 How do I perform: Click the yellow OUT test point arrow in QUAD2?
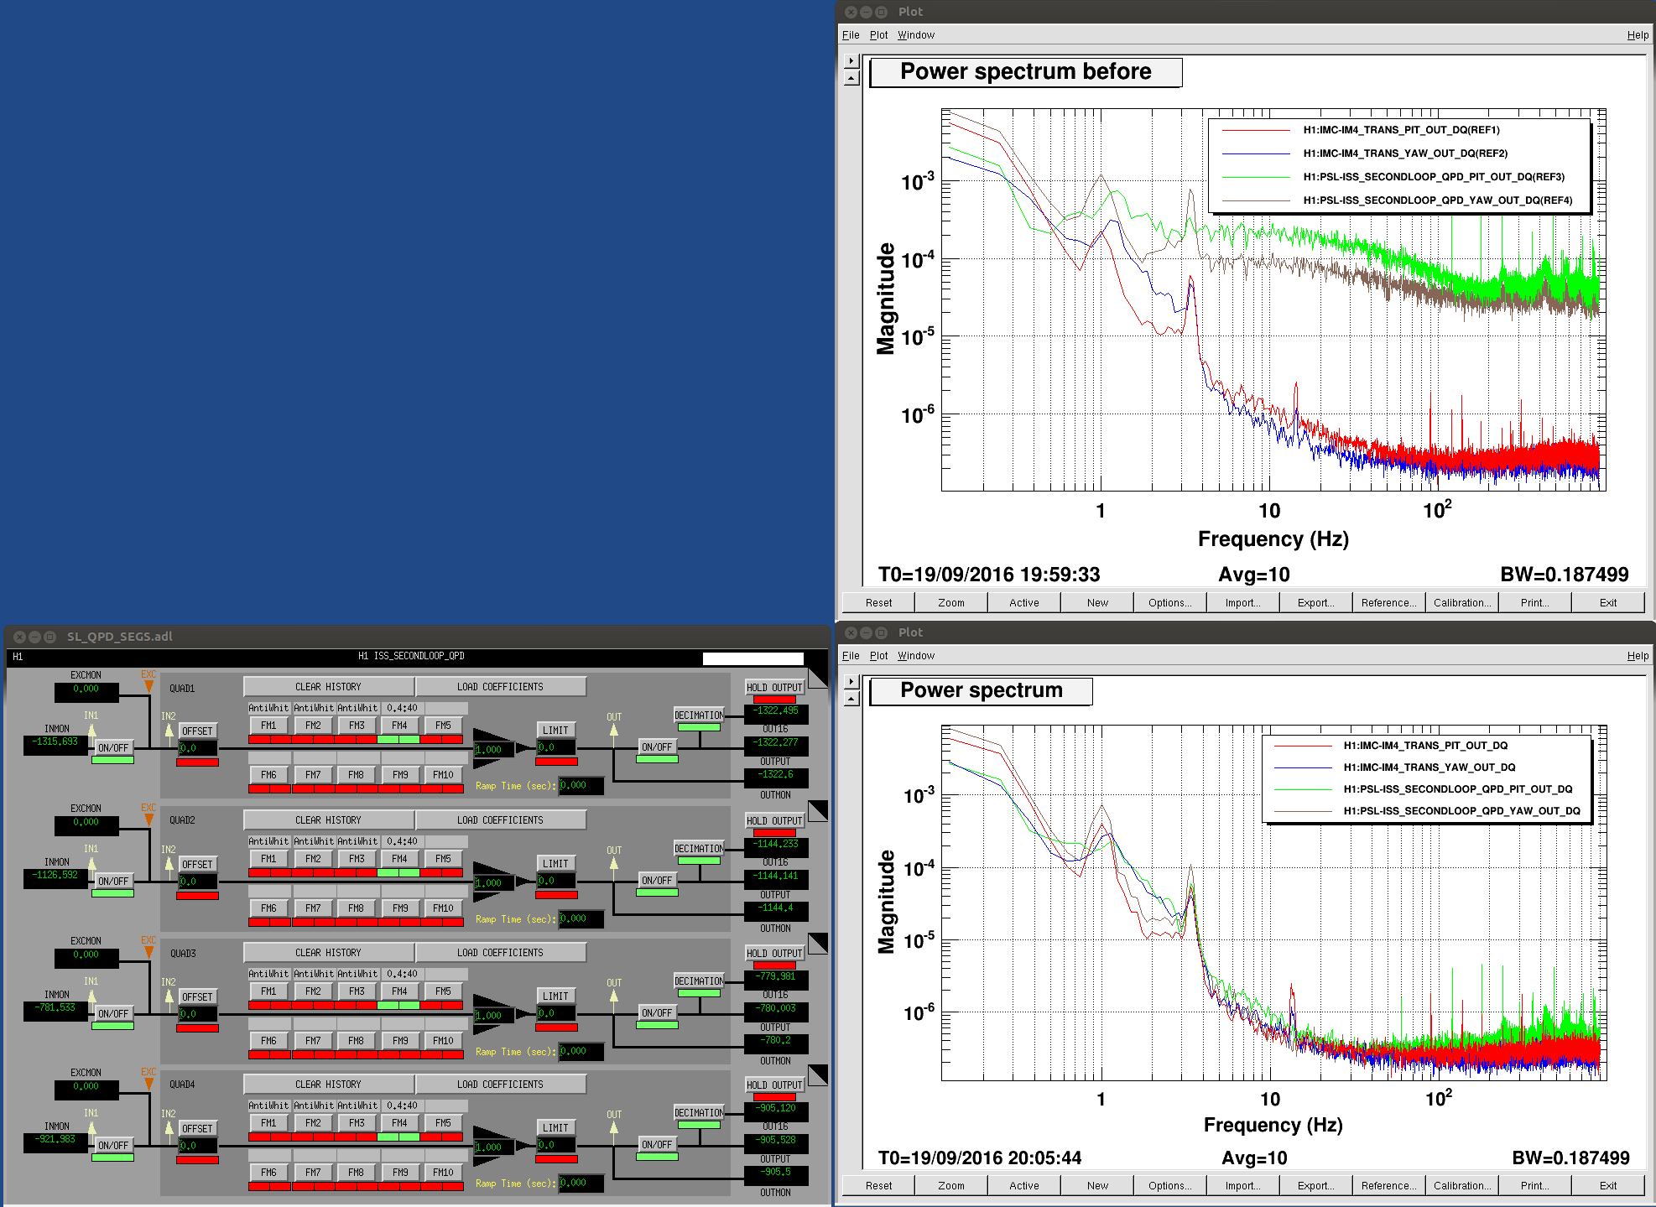tap(614, 863)
